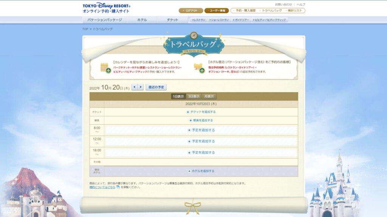
Task: Select ホテル menu tab
Action: pos(142,20)
